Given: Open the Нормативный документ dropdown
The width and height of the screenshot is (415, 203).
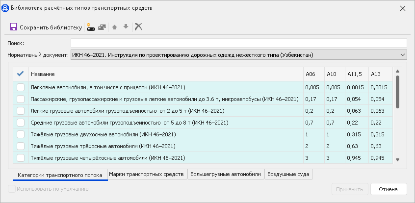Looking at the screenshot, I should (402, 54).
